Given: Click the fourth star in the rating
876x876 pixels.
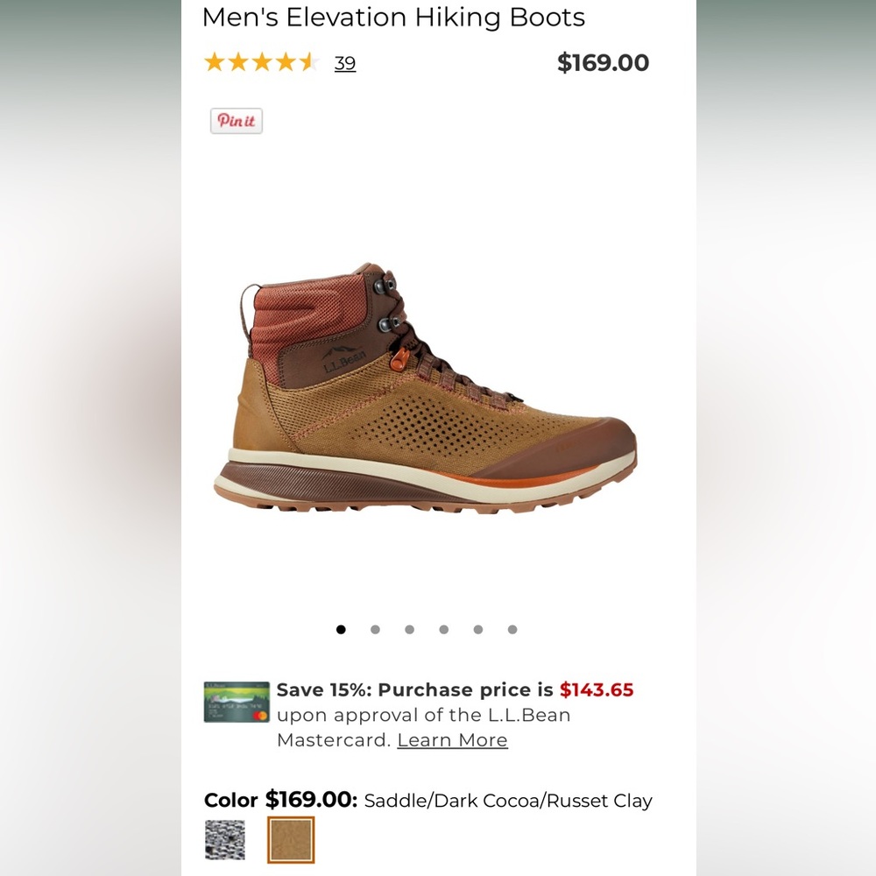Looking at the screenshot, I should click(284, 62).
